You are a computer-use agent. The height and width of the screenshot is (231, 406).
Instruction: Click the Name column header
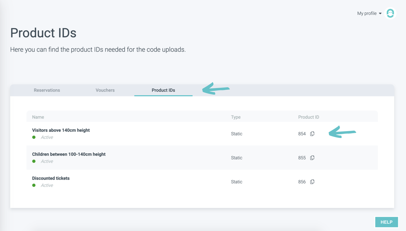tap(38, 117)
